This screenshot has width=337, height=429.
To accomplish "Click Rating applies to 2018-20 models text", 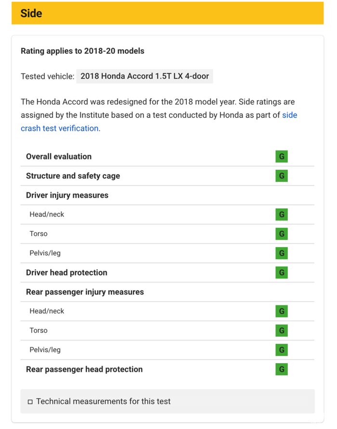I will point(82,51).
